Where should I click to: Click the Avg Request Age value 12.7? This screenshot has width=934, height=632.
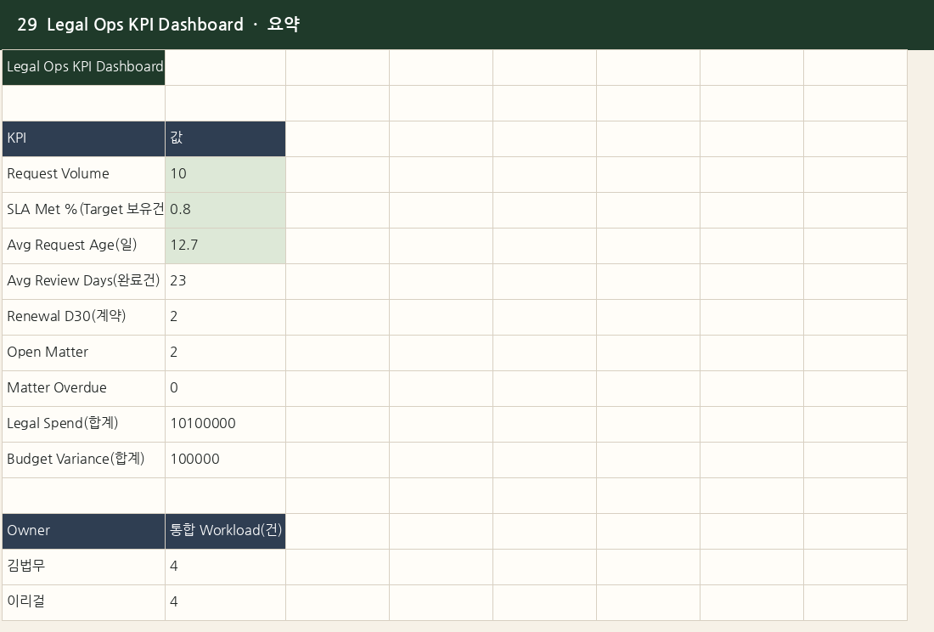[225, 246]
